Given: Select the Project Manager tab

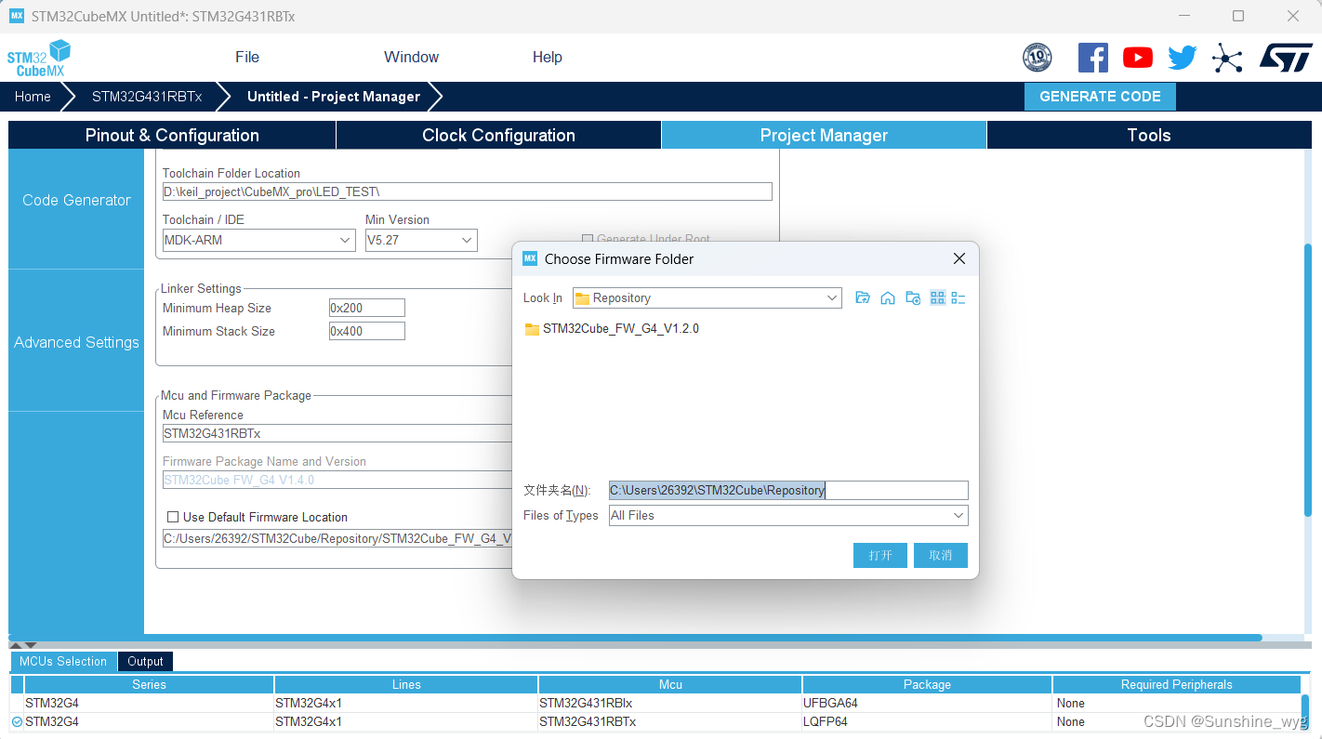Looking at the screenshot, I should click(824, 135).
